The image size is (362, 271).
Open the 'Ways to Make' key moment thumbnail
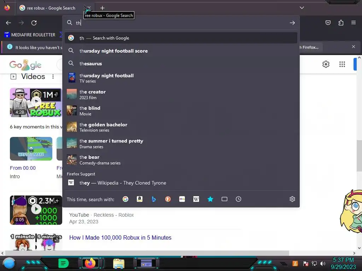(31, 149)
